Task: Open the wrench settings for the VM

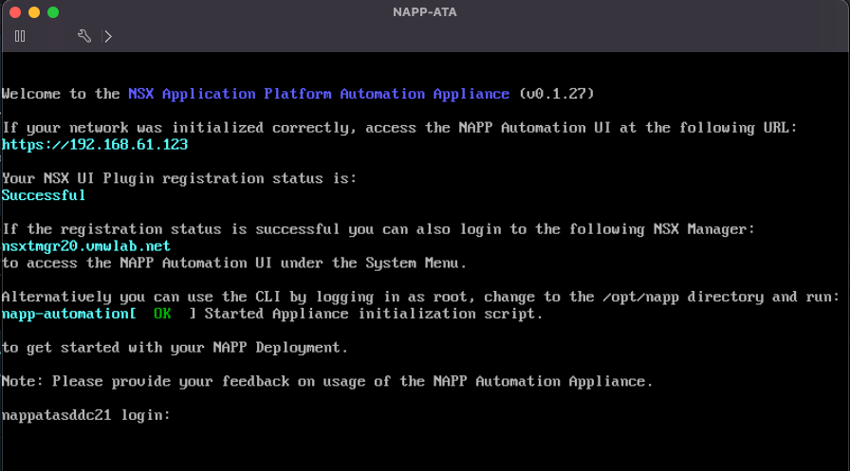Action: pyautogui.click(x=84, y=36)
